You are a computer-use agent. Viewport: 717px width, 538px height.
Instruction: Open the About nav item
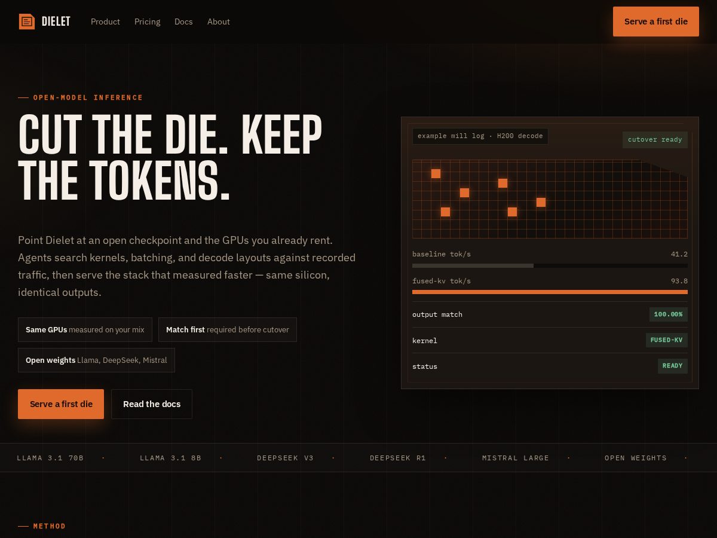tap(219, 22)
